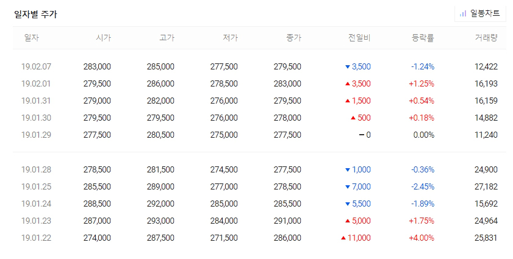The width and height of the screenshot is (513, 259).
Task: Click the high price 289,000
Action: pos(160,186)
